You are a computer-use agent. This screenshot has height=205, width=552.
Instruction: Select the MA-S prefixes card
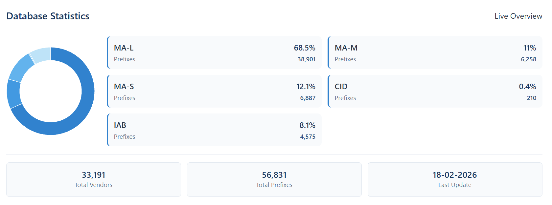tap(214, 91)
